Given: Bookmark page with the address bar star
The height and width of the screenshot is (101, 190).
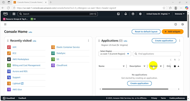Looking at the screenshot, I should (164, 8).
